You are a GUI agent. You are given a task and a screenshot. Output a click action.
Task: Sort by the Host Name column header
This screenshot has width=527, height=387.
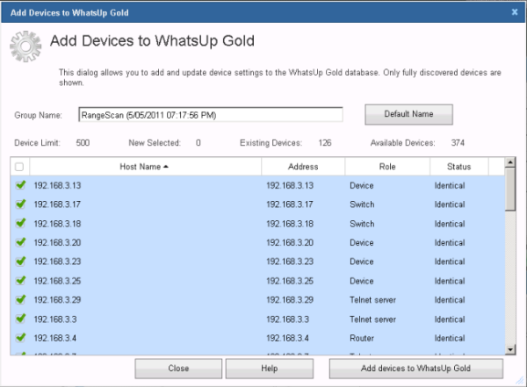click(x=146, y=167)
